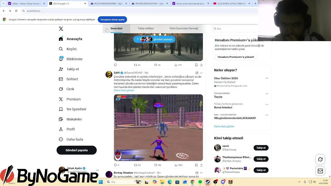Viewport: 331px width, 186px height.
Task: Reply to the top post above DAYI
Action: click(115, 65)
